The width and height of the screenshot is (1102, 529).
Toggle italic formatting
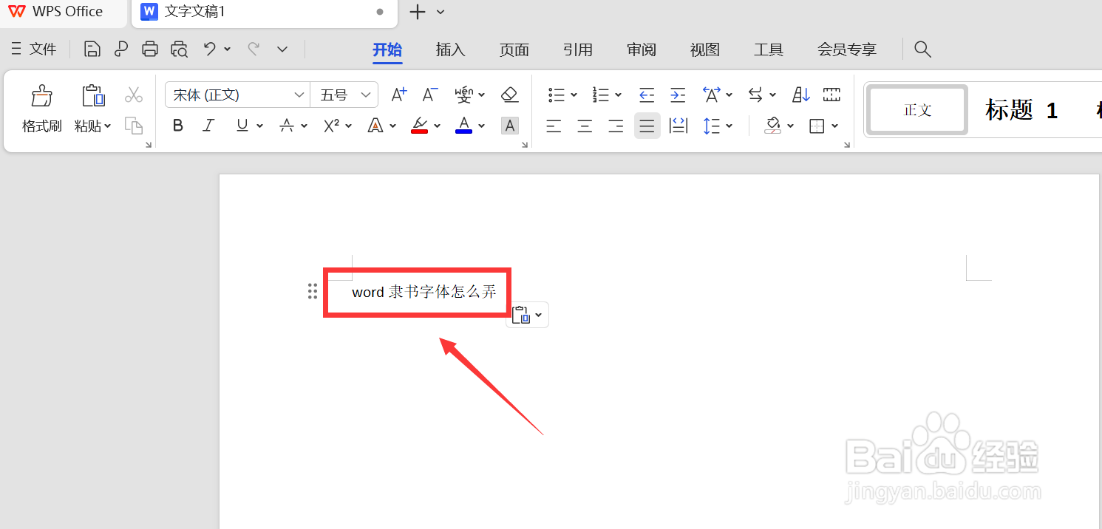coord(208,125)
